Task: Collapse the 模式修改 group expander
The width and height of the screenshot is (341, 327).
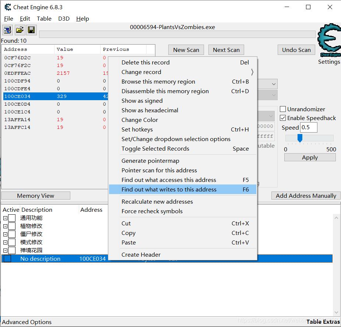Action: (x=6, y=242)
